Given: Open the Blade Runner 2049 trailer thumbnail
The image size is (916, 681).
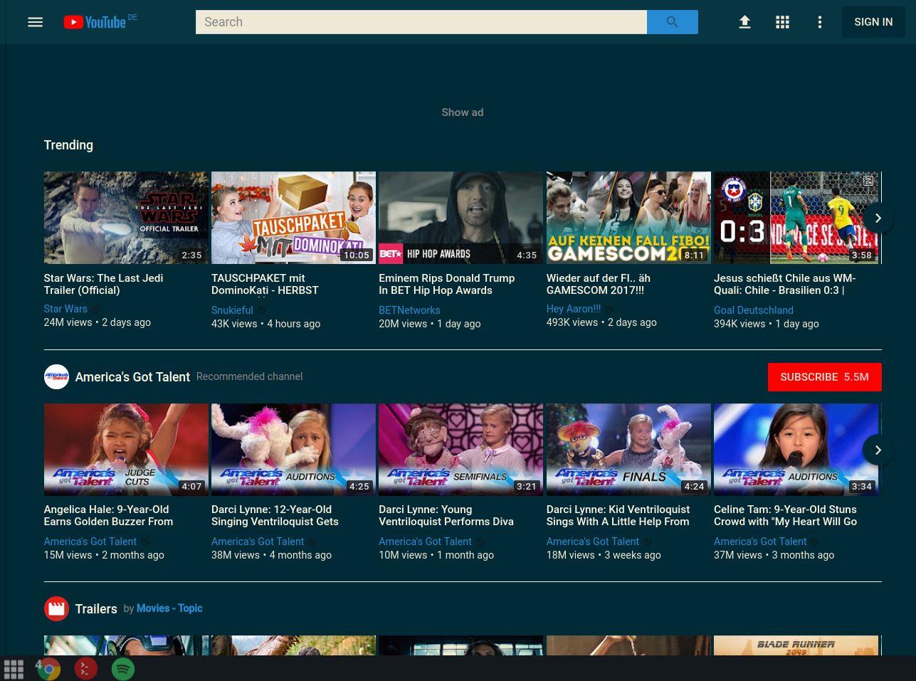Looking at the screenshot, I should click(796, 645).
